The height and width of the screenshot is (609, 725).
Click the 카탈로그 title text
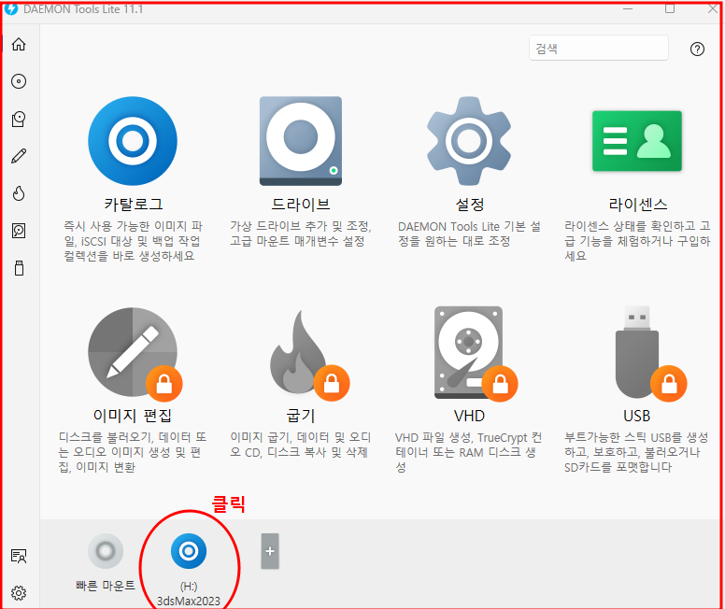(134, 204)
